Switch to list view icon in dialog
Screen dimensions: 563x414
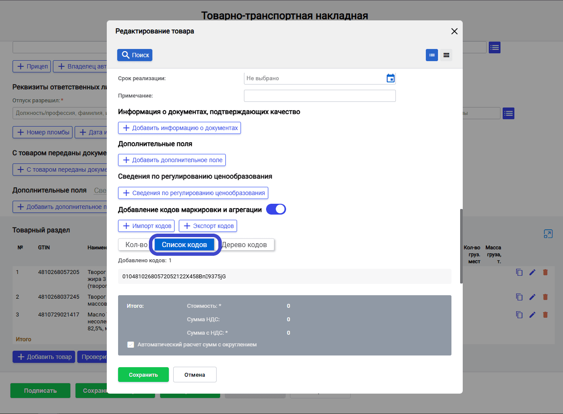tap(432, 55)
